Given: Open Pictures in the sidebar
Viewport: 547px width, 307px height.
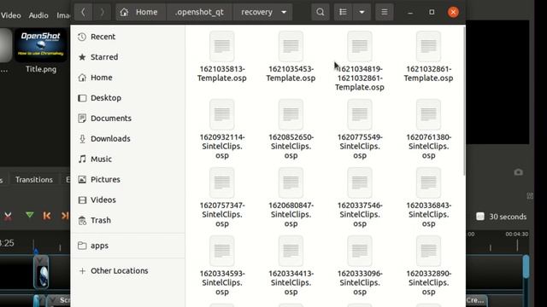Looking at the screenshot, I should 127,180.
